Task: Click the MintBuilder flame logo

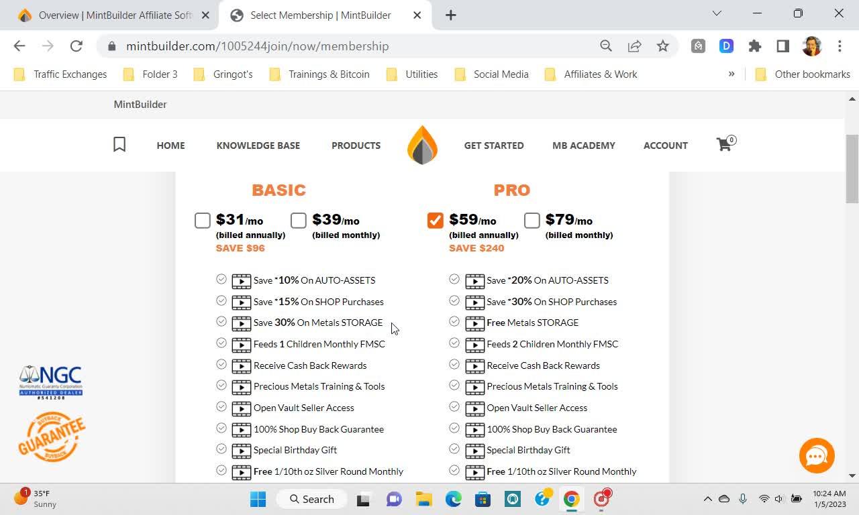Action: coord(422,145)
